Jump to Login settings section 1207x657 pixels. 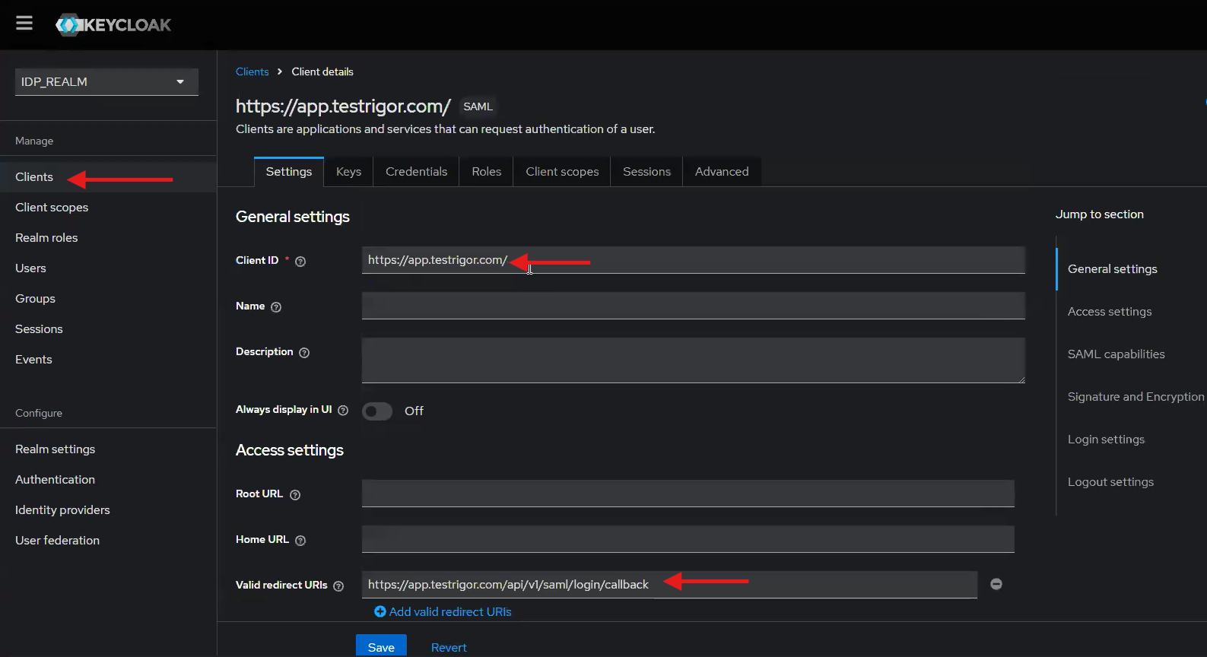[1106, 440]
